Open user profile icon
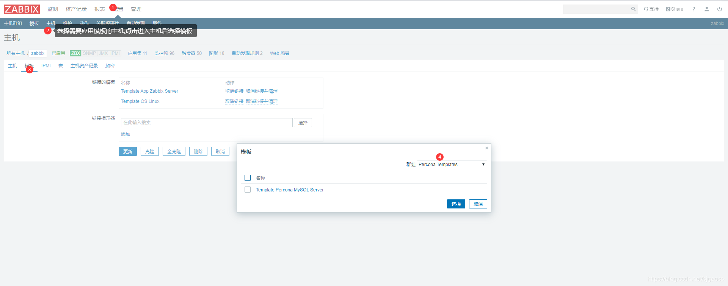The width and height of the screenshot is (728, 286). [707, 9]
